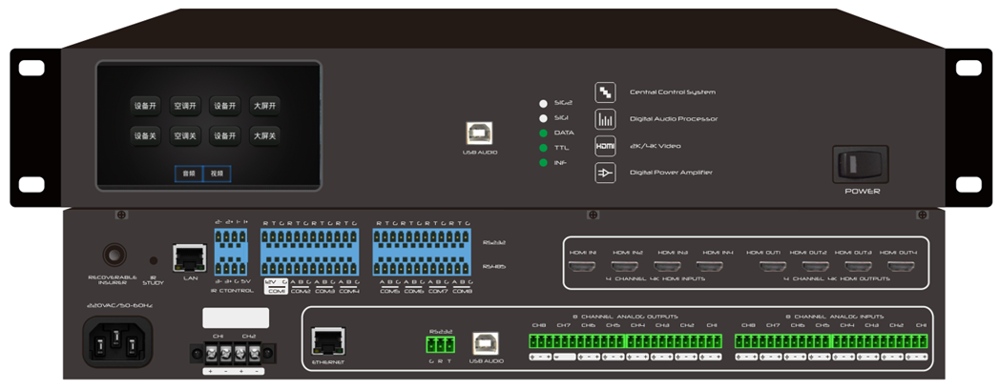1000x390 pixels.
Task: Click the HDMI 2K/4K Video icon
Action: click(605, 146)
